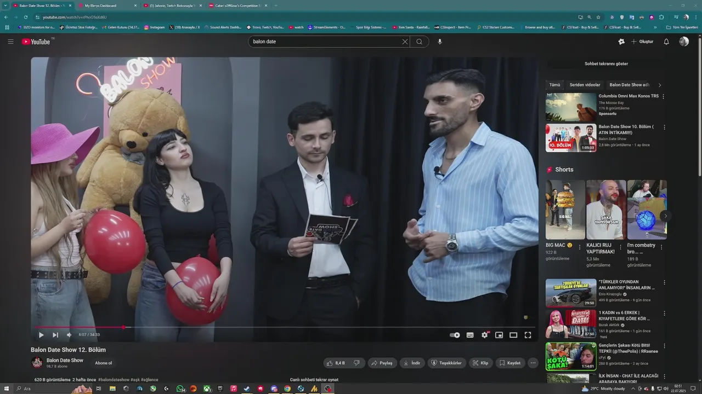Screen dimensions: 702x394
Task: Reload the page in the browser
Action: 25,17
